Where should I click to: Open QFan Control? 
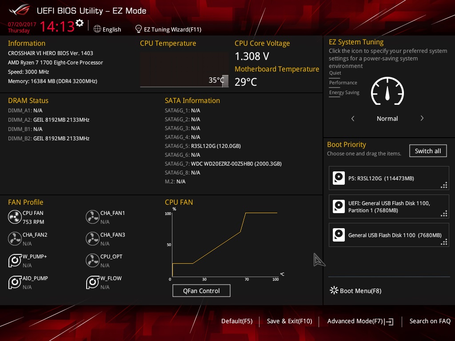point(201,290)
